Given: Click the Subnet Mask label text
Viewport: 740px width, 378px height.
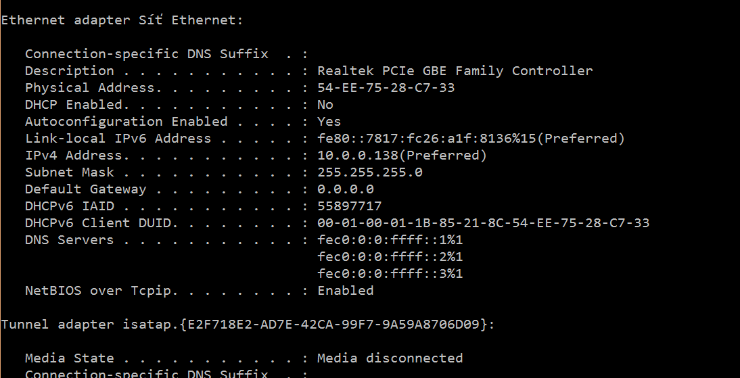Looking at the screenshot, I should [70, 172].
